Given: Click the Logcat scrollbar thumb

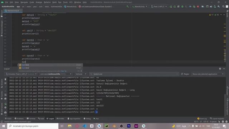Looking at the screenshot, I should (x=225, y=105).
